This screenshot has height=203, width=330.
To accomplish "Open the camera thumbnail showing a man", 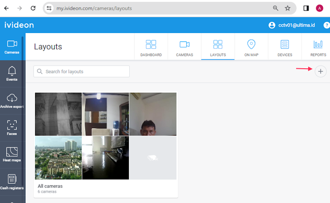I will [153, 114].
